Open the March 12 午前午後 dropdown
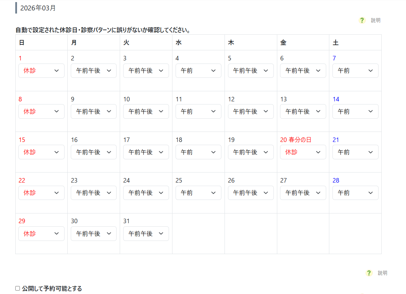This screenshot has width=406, height=294. click(251, 111)
